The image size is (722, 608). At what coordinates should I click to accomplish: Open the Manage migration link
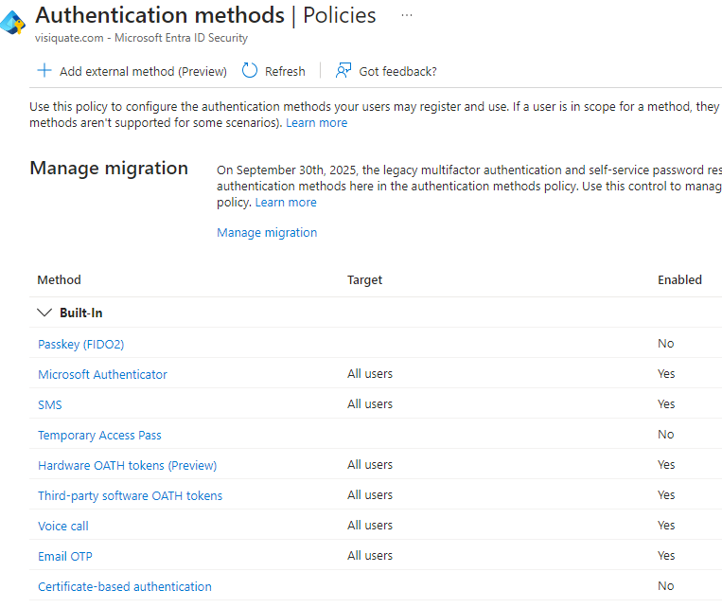[267, 232]
